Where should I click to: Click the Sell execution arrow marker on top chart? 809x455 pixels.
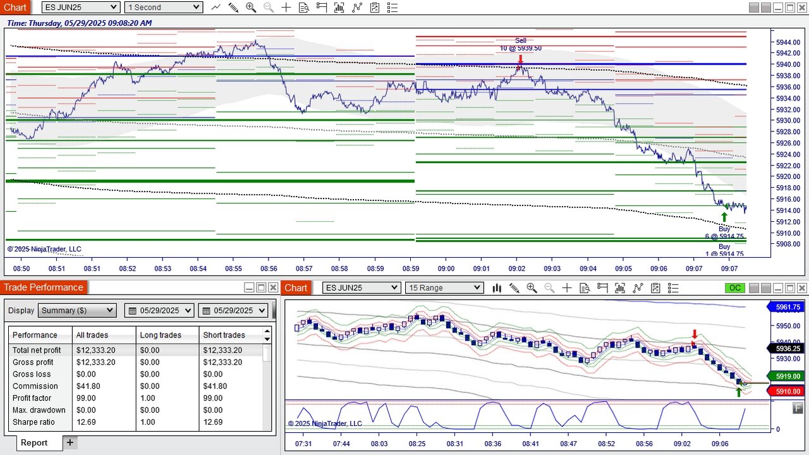click(x=520, y=61)
